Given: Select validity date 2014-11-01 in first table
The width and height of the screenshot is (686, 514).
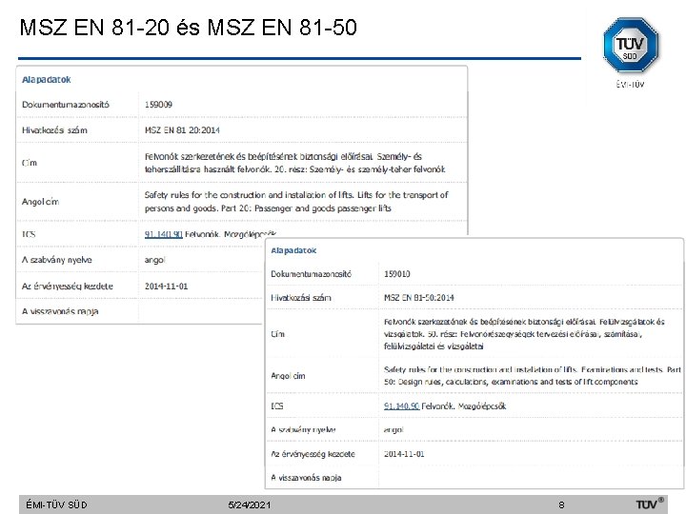Looking at the screenshot, I should 166,287.
